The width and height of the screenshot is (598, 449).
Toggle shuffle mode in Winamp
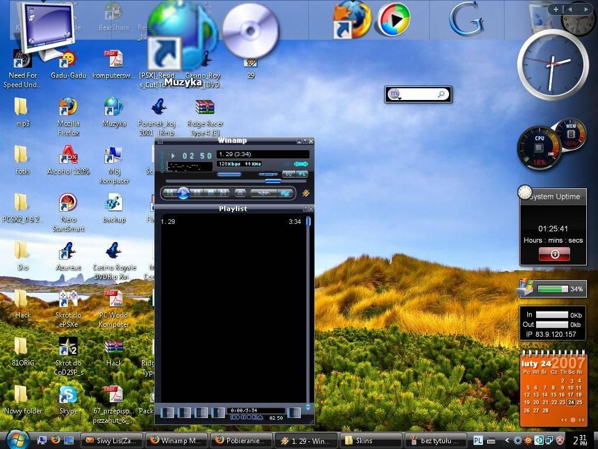click(263, 193)
